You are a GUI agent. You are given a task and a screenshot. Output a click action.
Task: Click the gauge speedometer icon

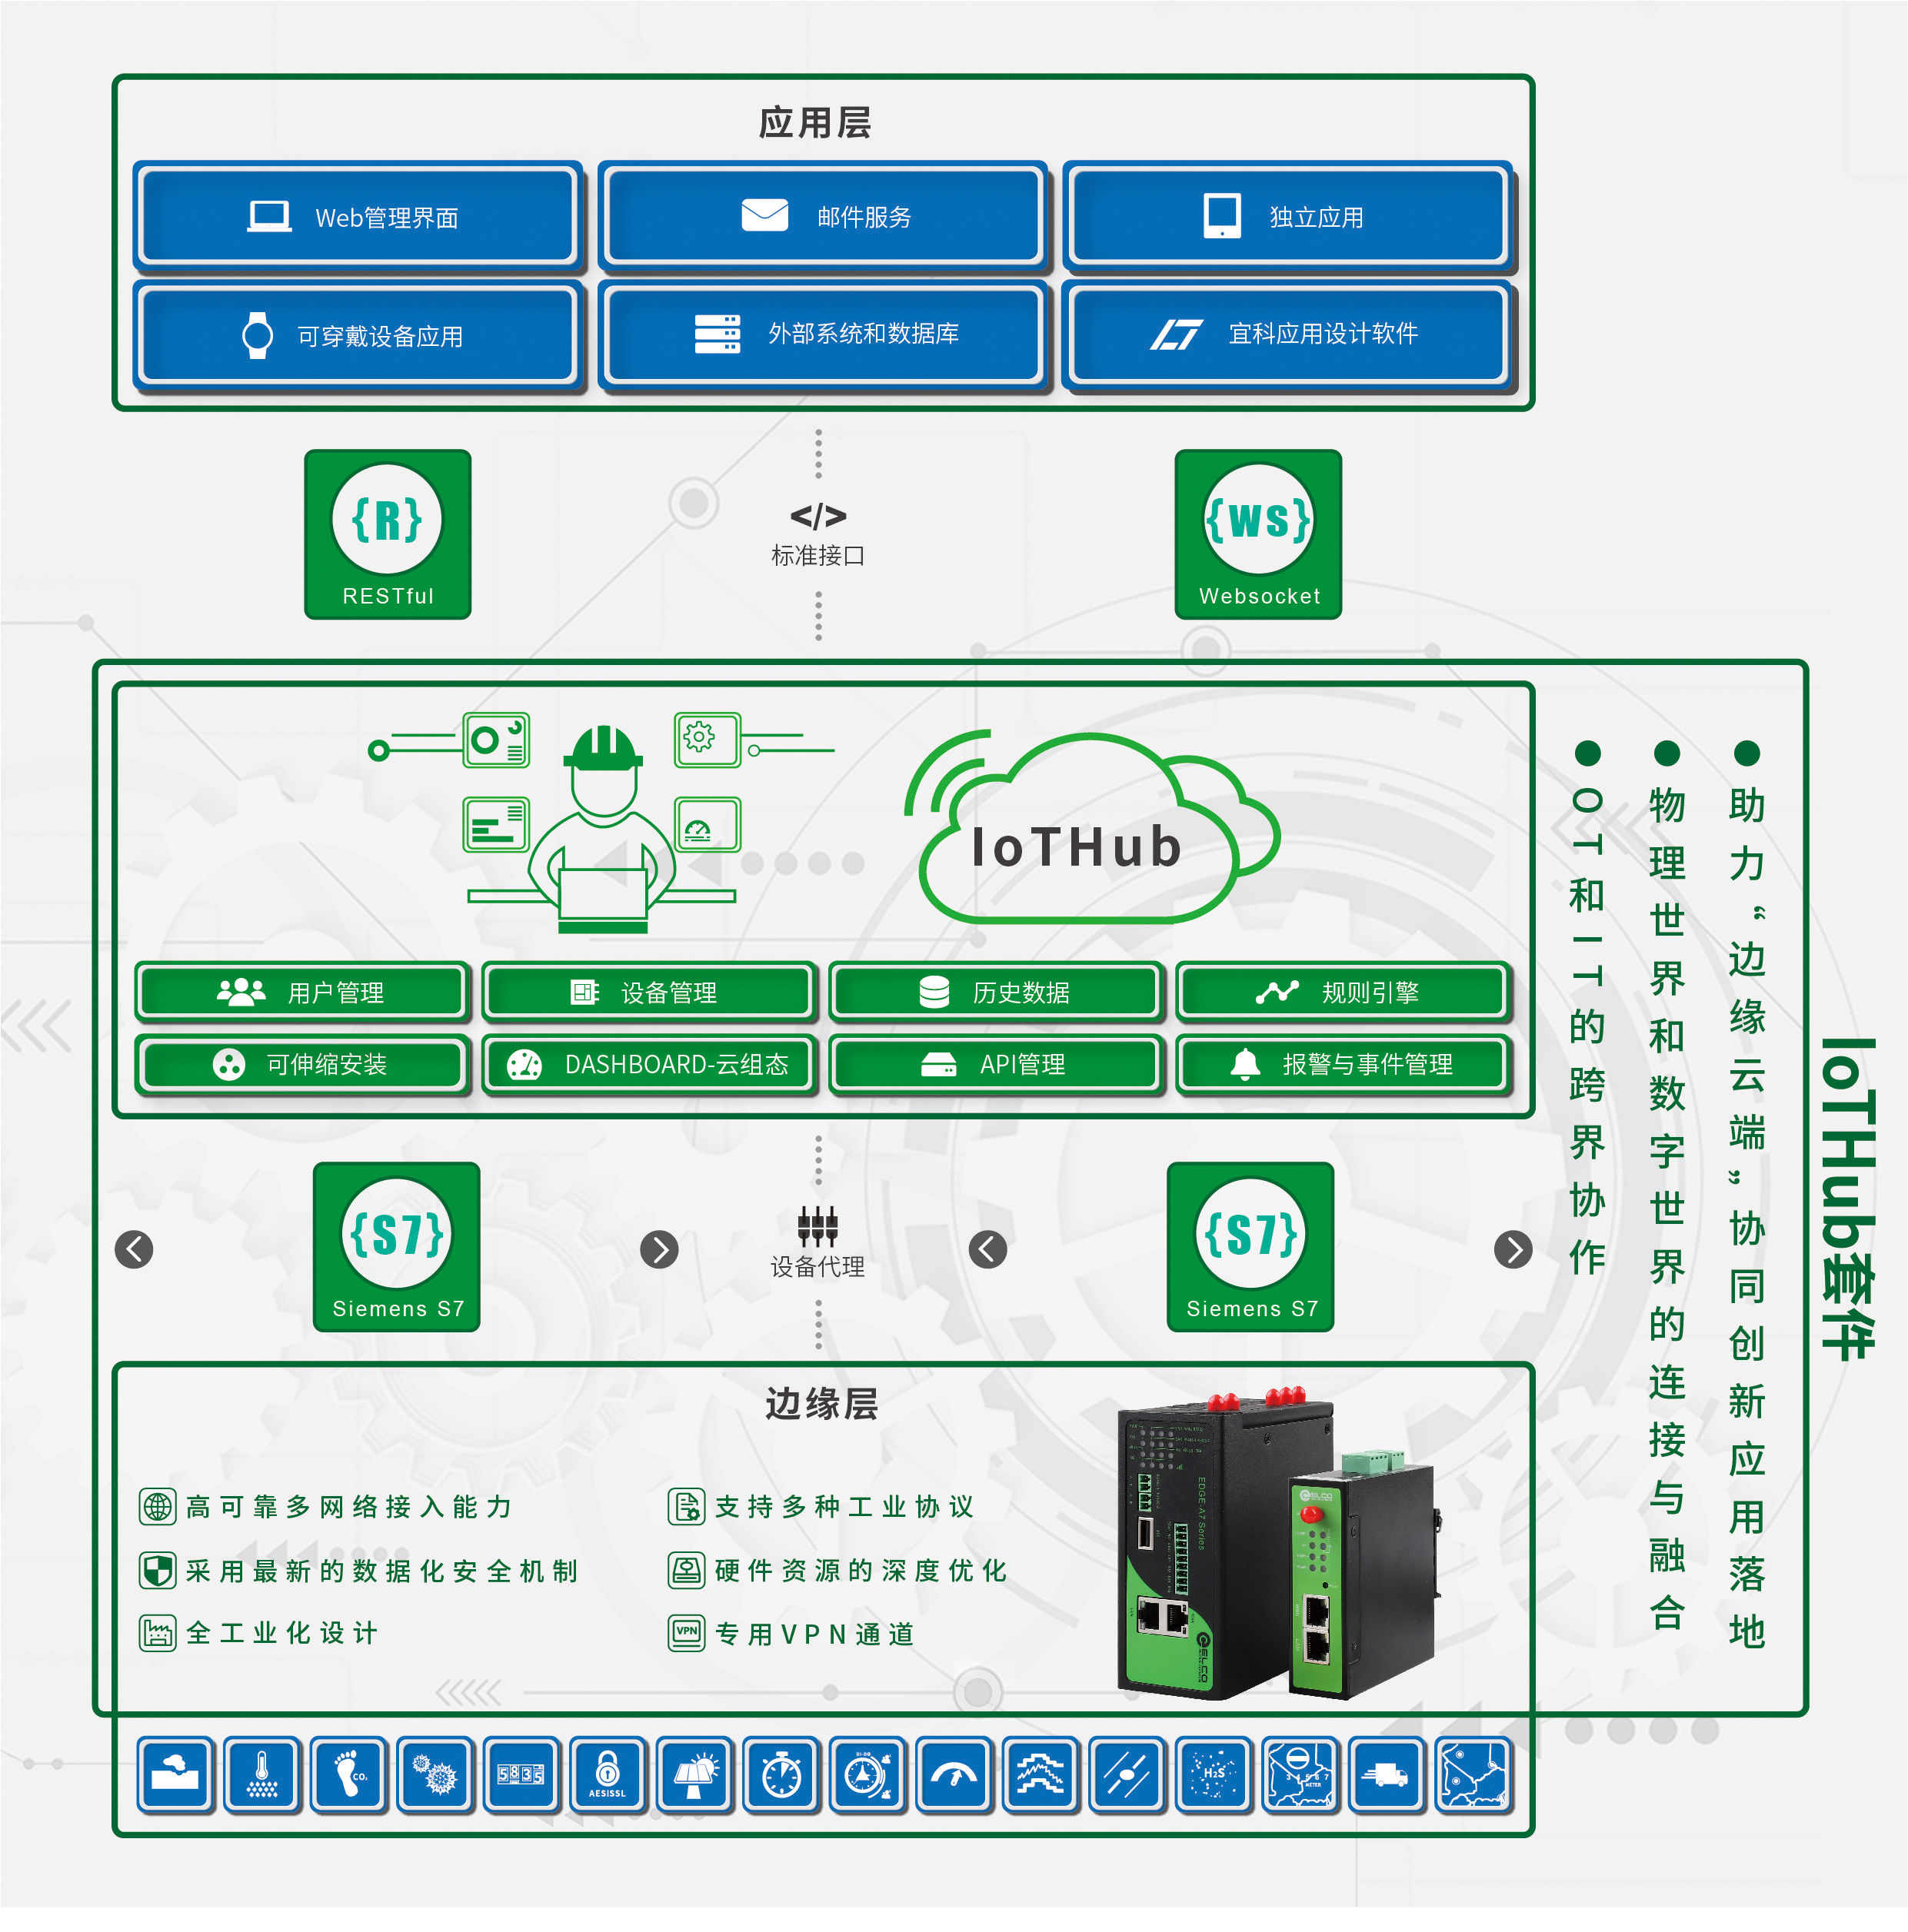click(x=954, y=1775)
